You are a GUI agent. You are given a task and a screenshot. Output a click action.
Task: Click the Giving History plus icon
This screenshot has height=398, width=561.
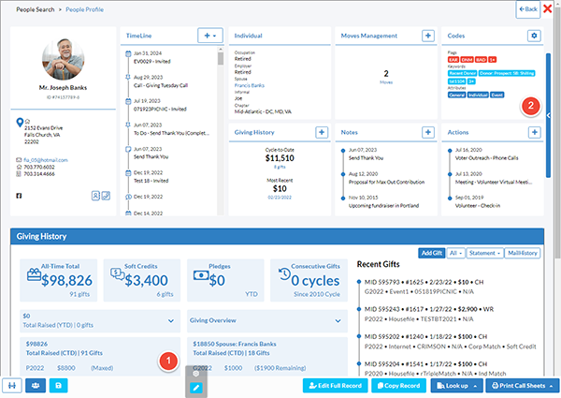tap(322, 133)
